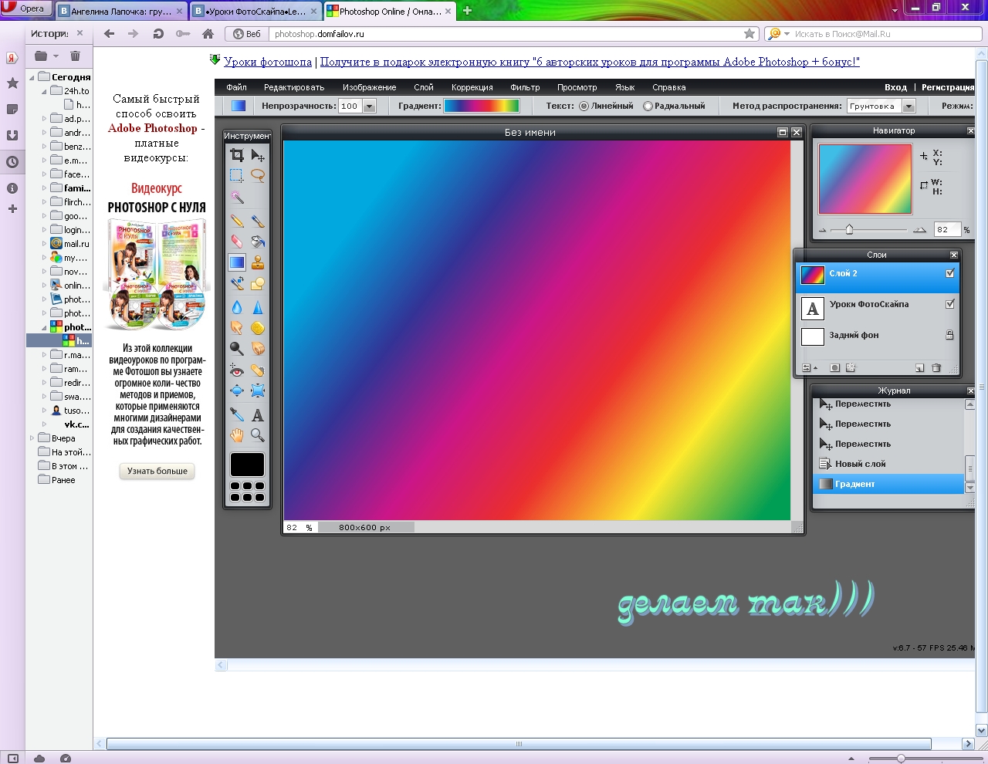Open the black foreground color swatch
The image size is (988, 764).
pyautogui.click(x=247, y=465)
